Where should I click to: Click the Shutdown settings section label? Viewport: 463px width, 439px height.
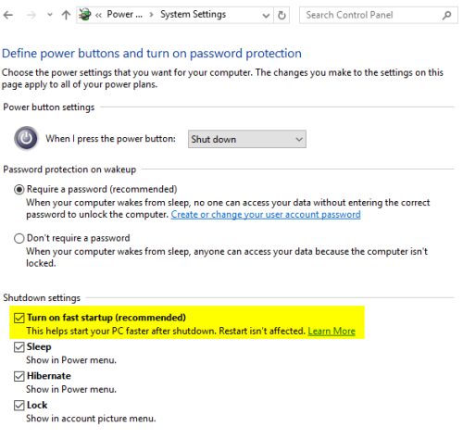[42, 298]
